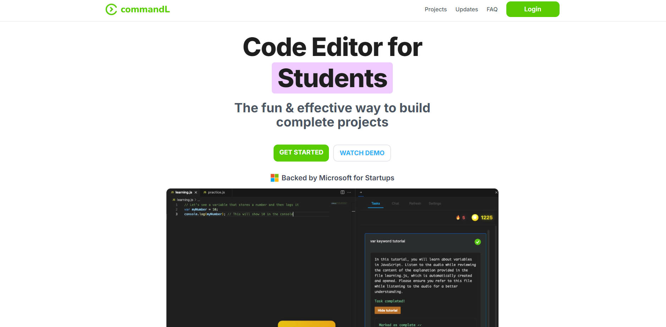The width and height of the screenshot is (666, 327).
Task: Click the WATCH DEMO button
Action: point(362,153)
